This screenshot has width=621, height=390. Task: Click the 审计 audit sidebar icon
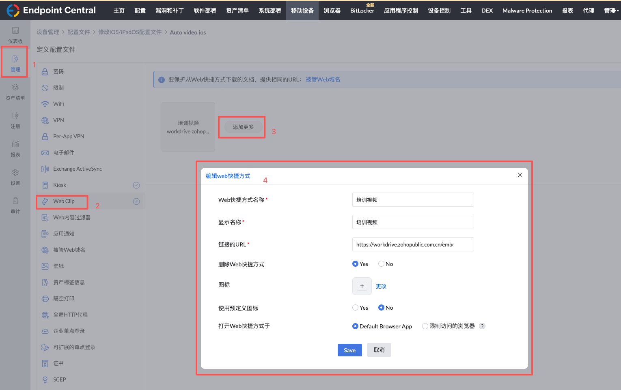pyautogui.click(x=15, y=201)
